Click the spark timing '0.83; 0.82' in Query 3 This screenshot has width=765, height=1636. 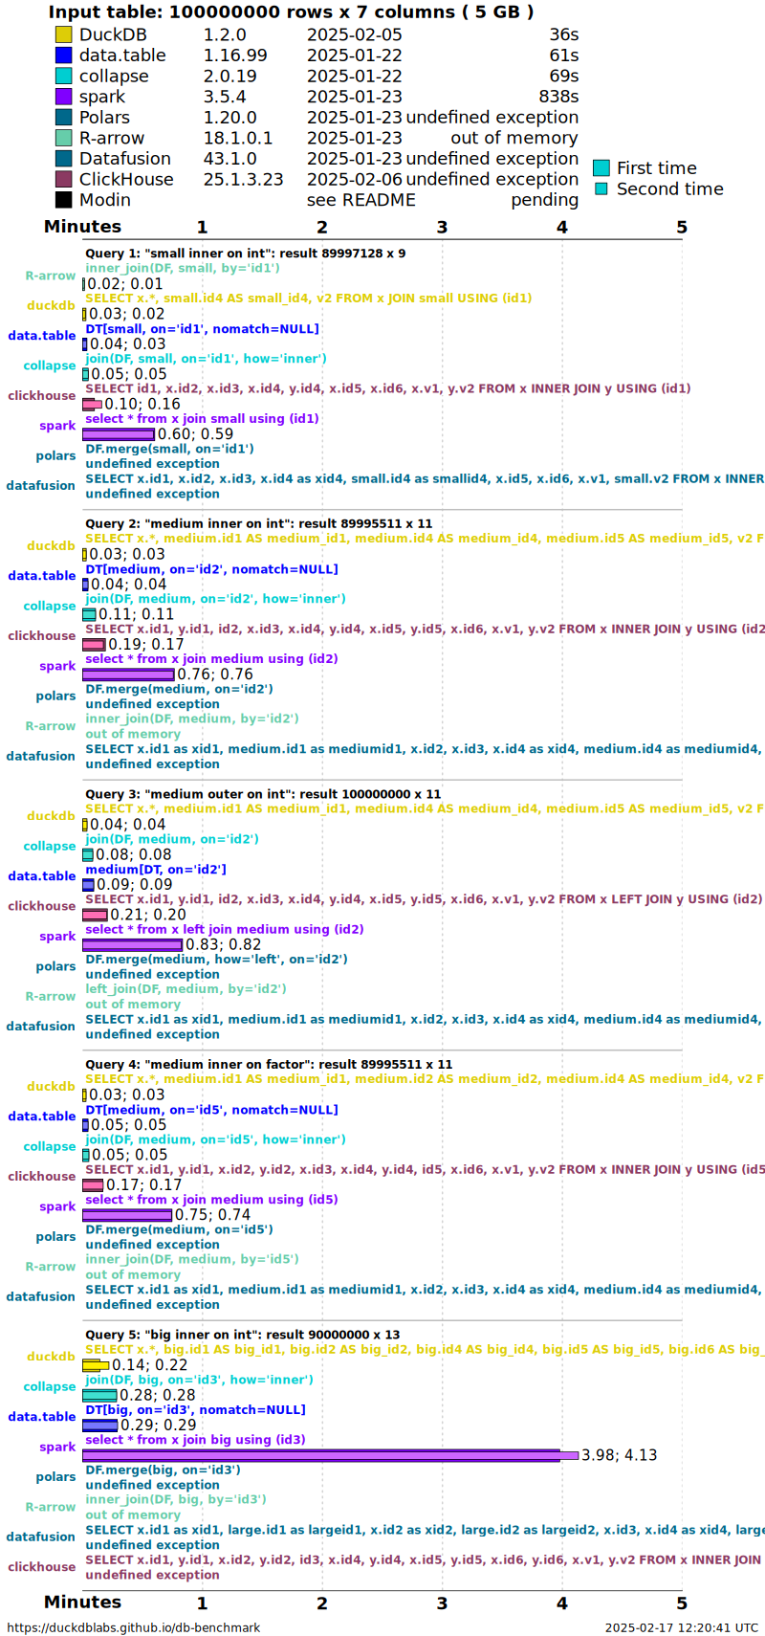[x=223, y=944]
